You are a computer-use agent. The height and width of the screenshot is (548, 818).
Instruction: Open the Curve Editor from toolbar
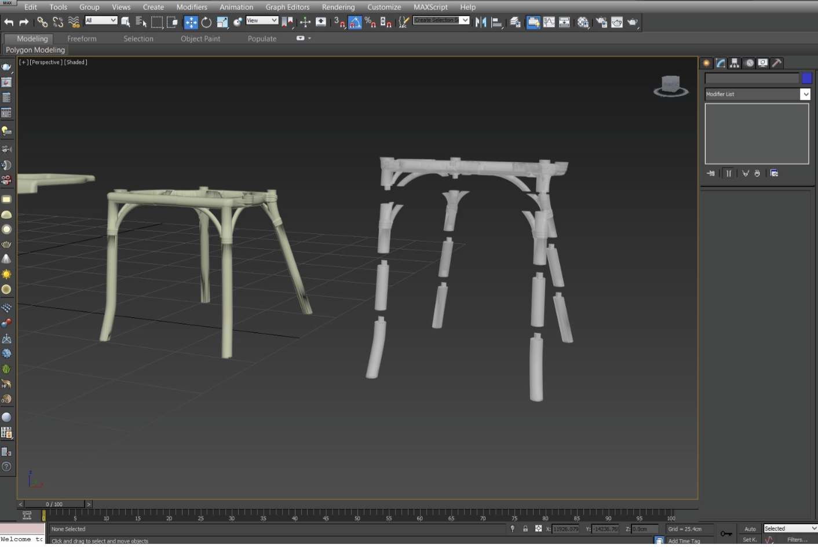pyautogui.click(x=549, y=23)
